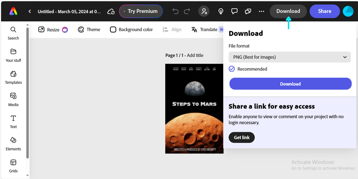This screenshot has height=179, width=358.
Task: Open the Grids panel
Action: click(13, 166)
